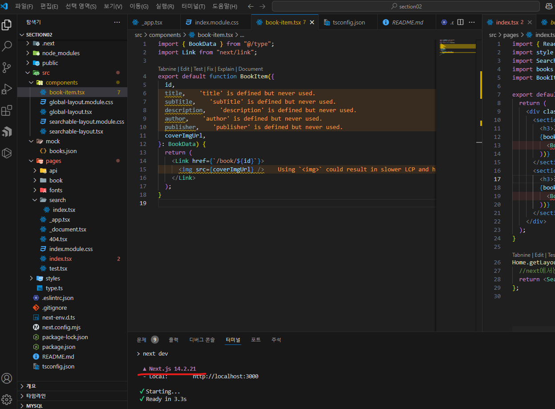Go back with the title bar left arrow
The height and width of the screenshot is (409, 555).
[251, 7]
